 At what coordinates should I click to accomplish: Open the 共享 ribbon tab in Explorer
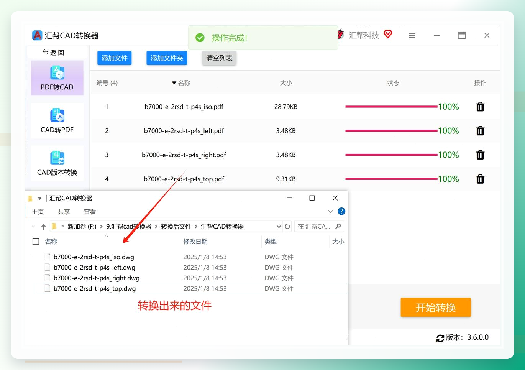64,212
